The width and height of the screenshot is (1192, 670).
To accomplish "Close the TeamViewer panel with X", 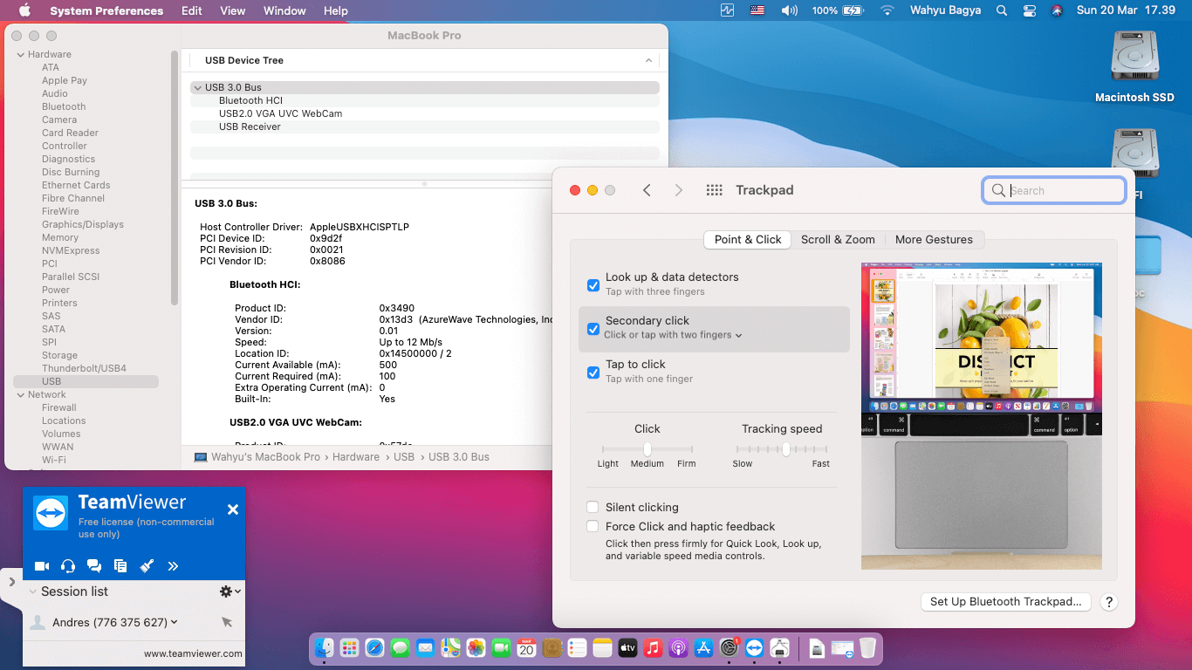I will pyautogui.click(x=233, y=509).
